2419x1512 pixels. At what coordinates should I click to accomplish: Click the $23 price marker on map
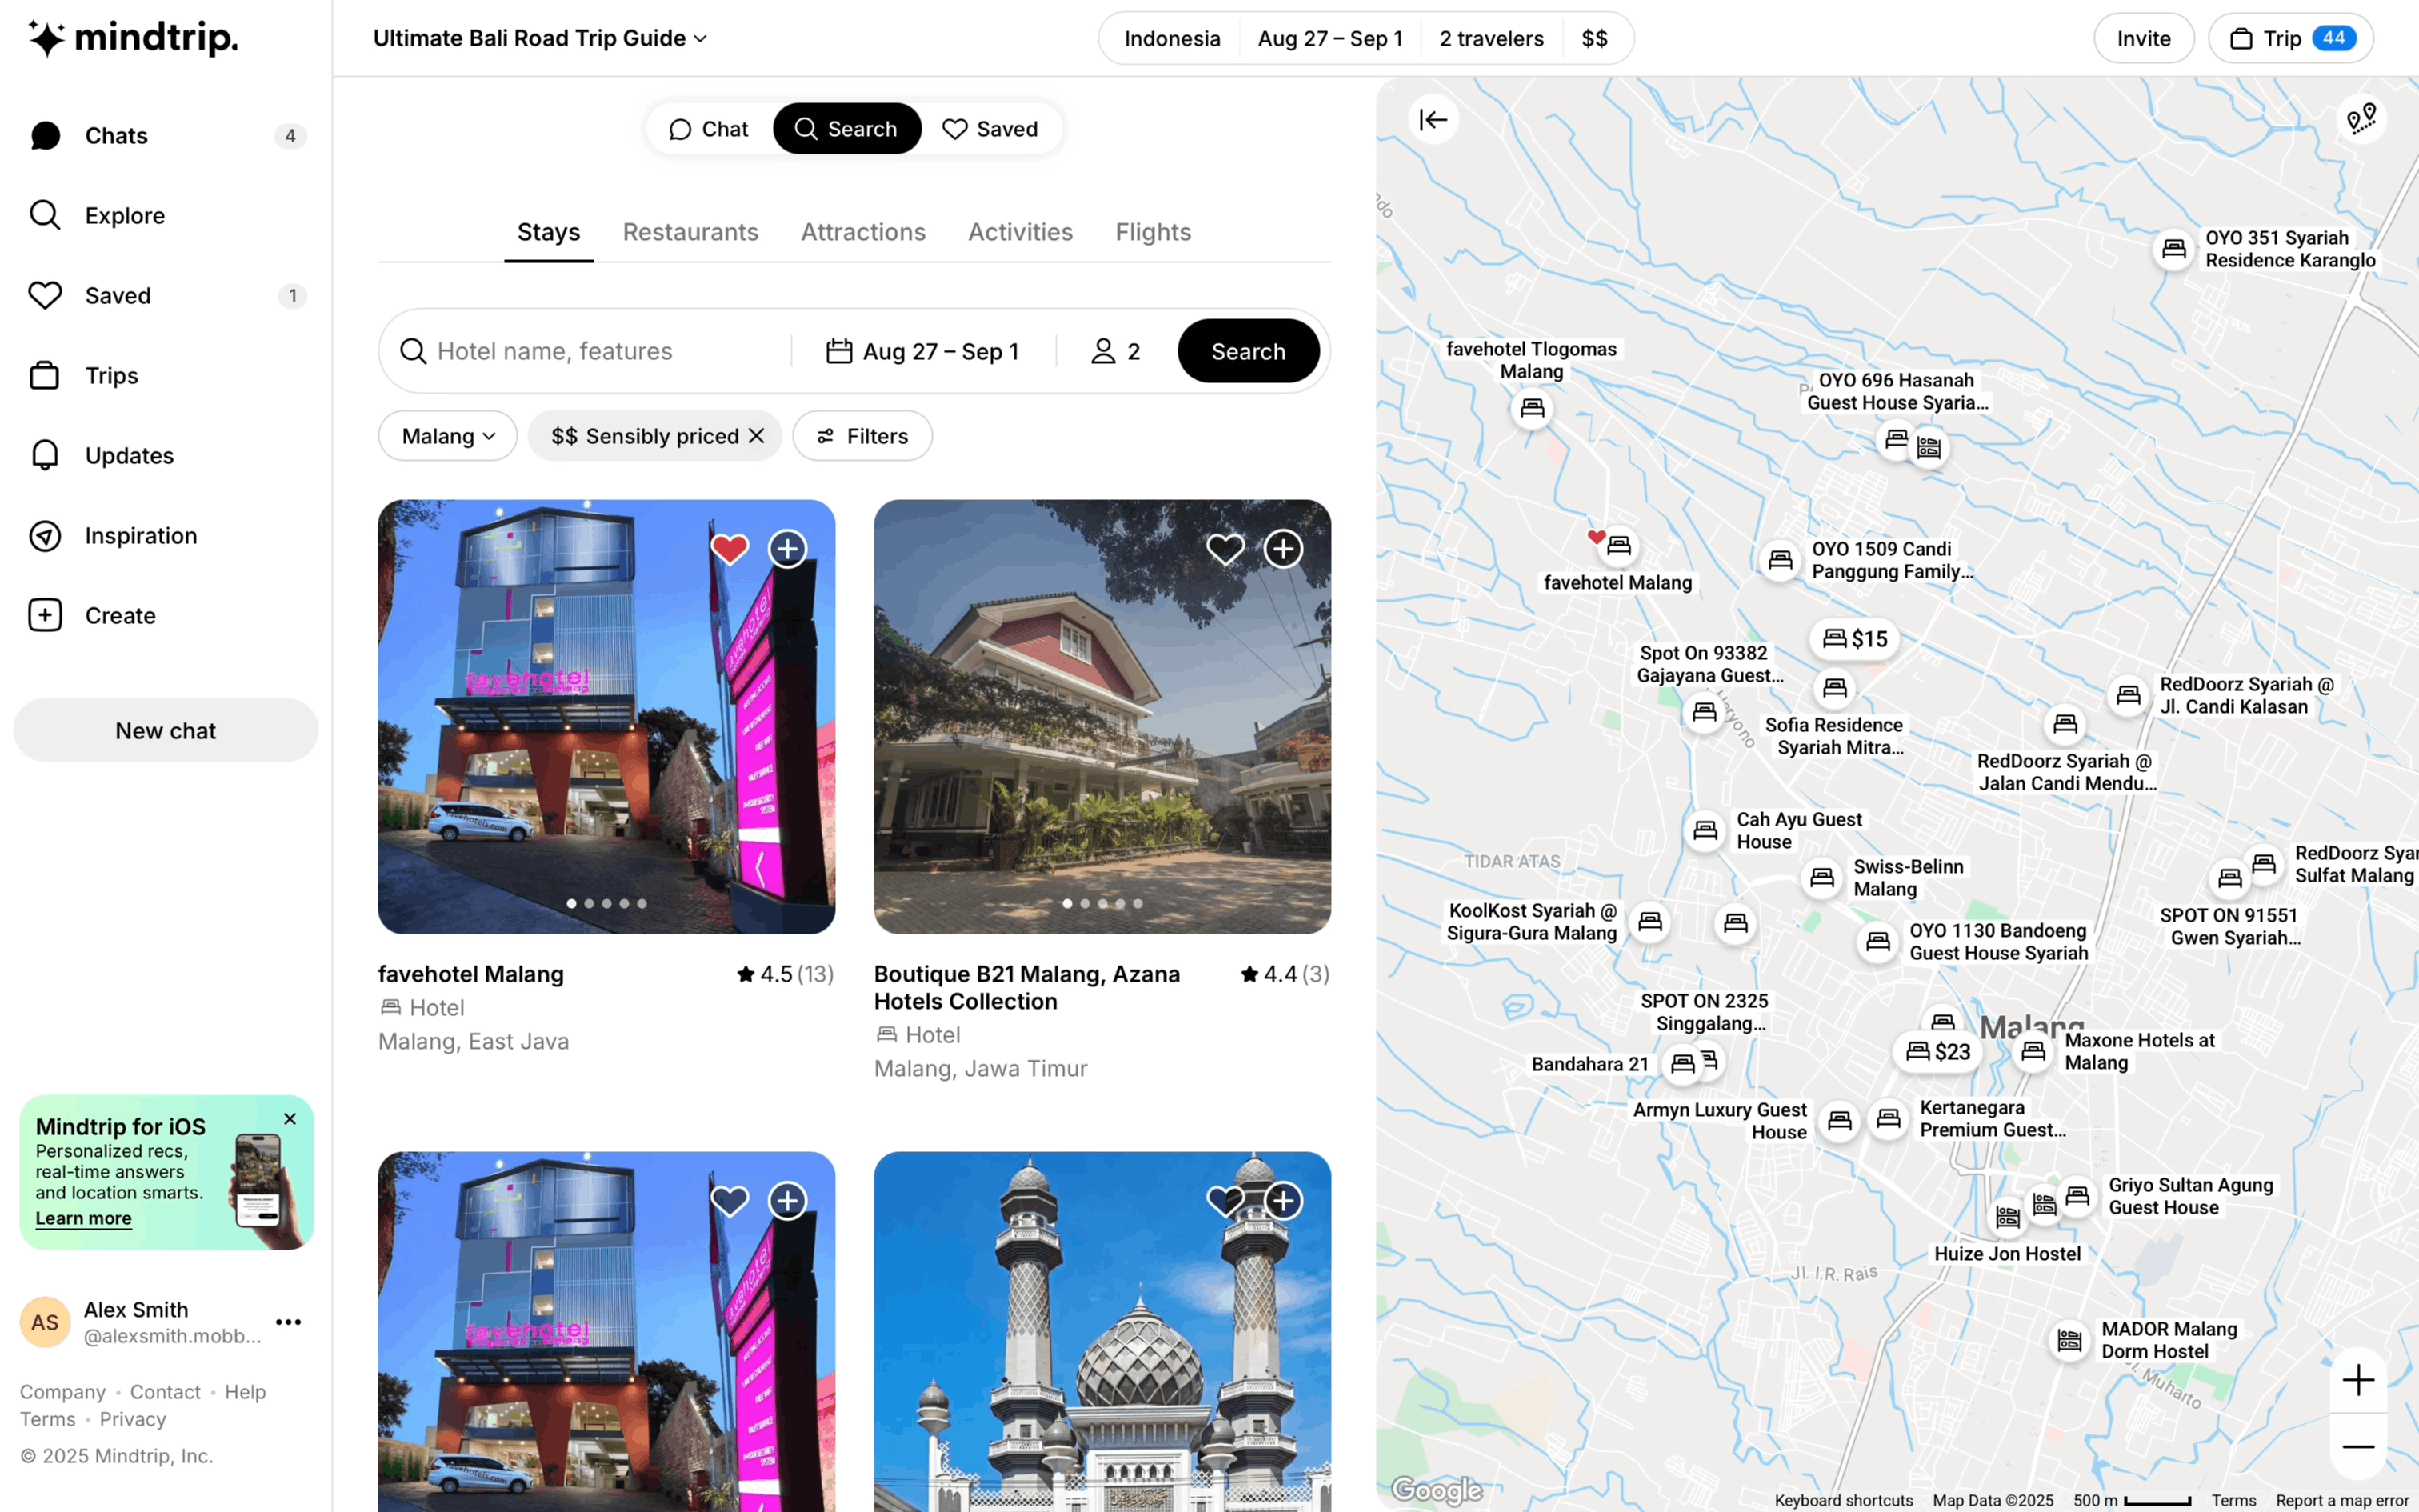point(1938,1052)
